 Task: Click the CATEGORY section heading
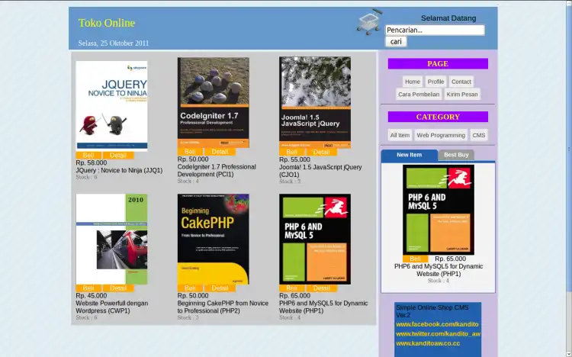438,117
